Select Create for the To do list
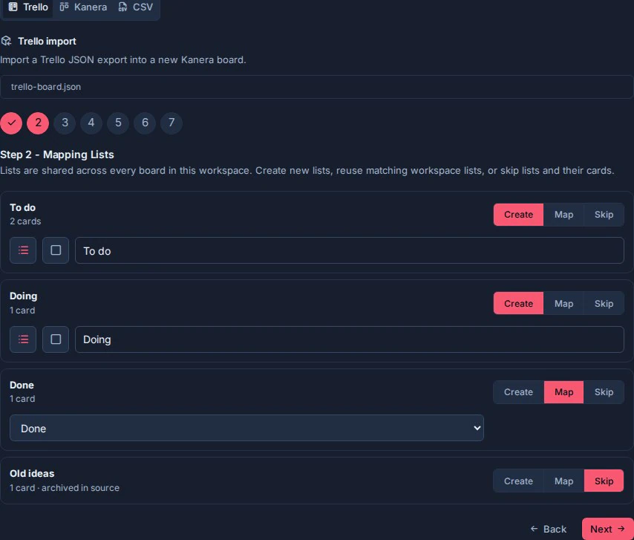Image resolution: width=634 pixels, height=540 pixels. tap(518, 215)
